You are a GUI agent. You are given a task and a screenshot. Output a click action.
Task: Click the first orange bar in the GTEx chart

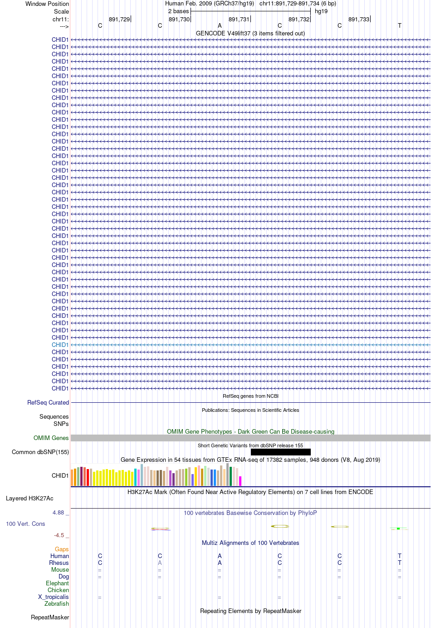point(72,478)
